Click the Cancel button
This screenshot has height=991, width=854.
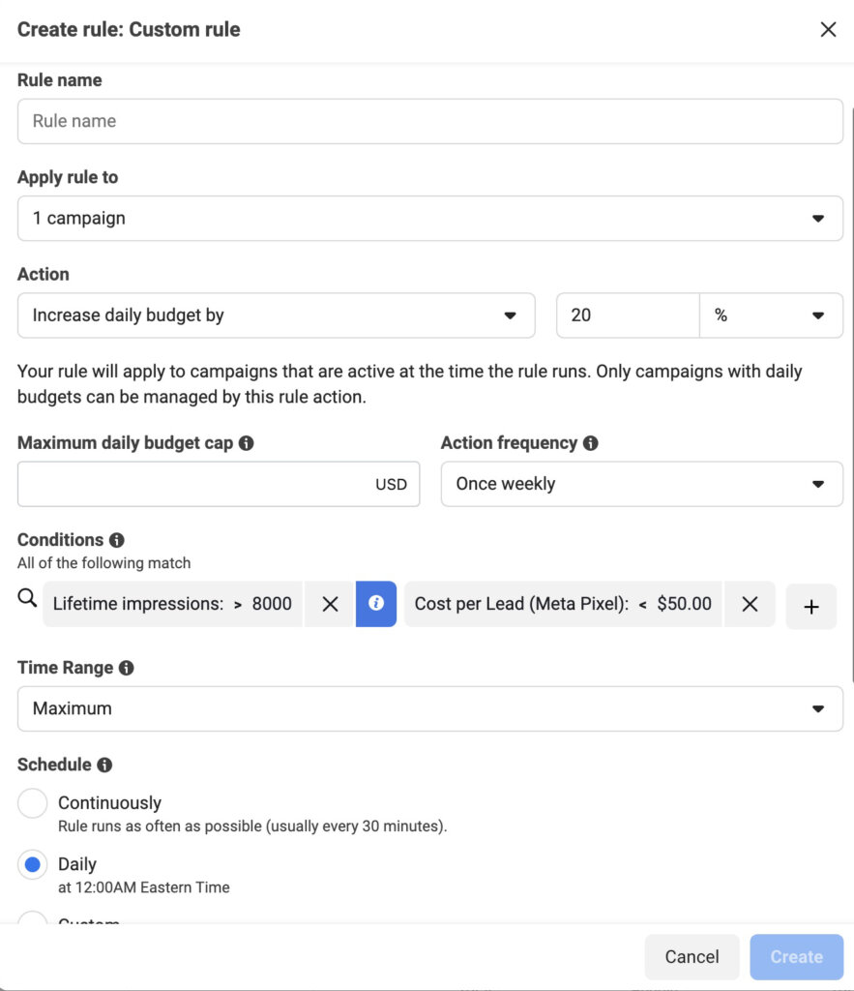[x=692, y=956]
